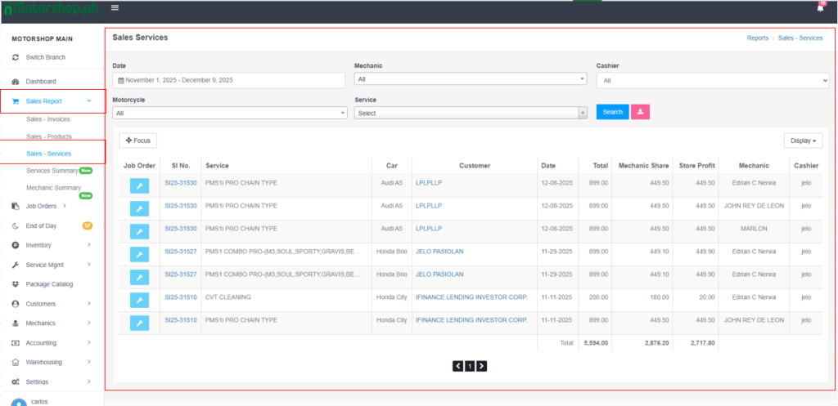The height and width of the screenshot is (406, 838).
Task: Open the Motorcycle filter dropdown
Action: pos(230,113)
